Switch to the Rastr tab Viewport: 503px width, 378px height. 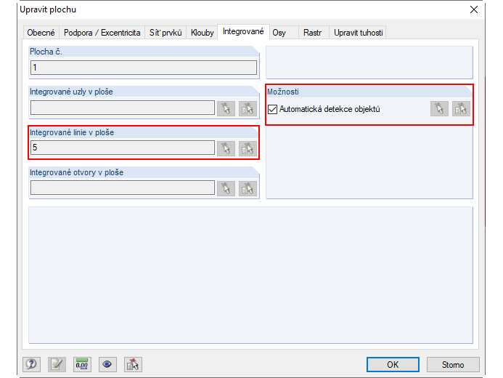[312, 33]
